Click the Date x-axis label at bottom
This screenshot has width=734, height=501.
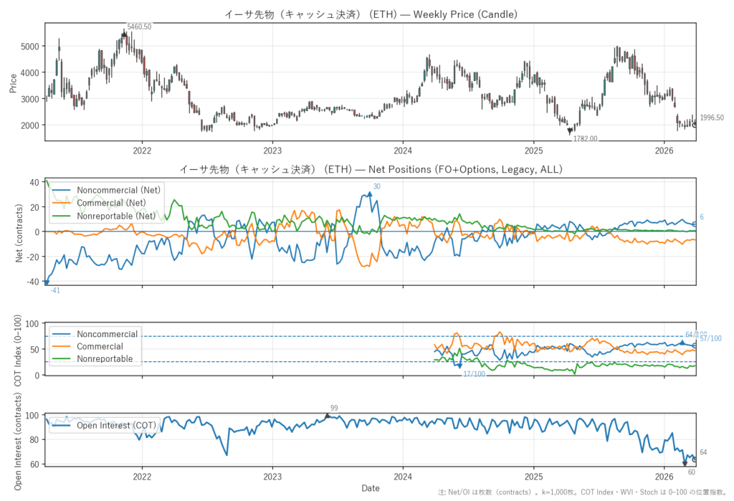371,488
